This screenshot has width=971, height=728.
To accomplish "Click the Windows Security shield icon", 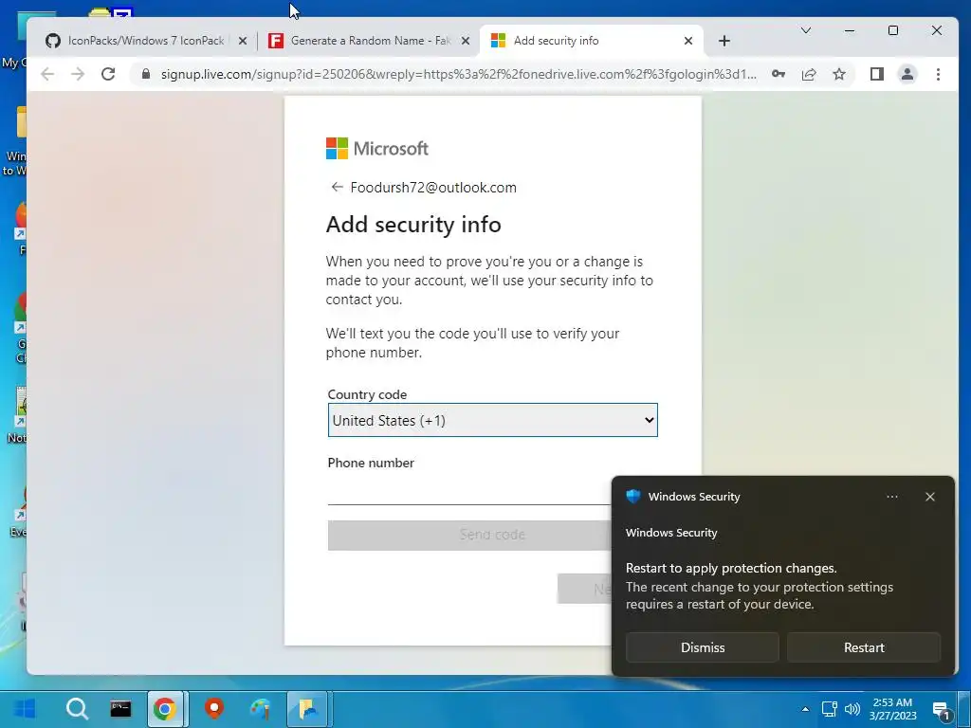I will point(632,497).
